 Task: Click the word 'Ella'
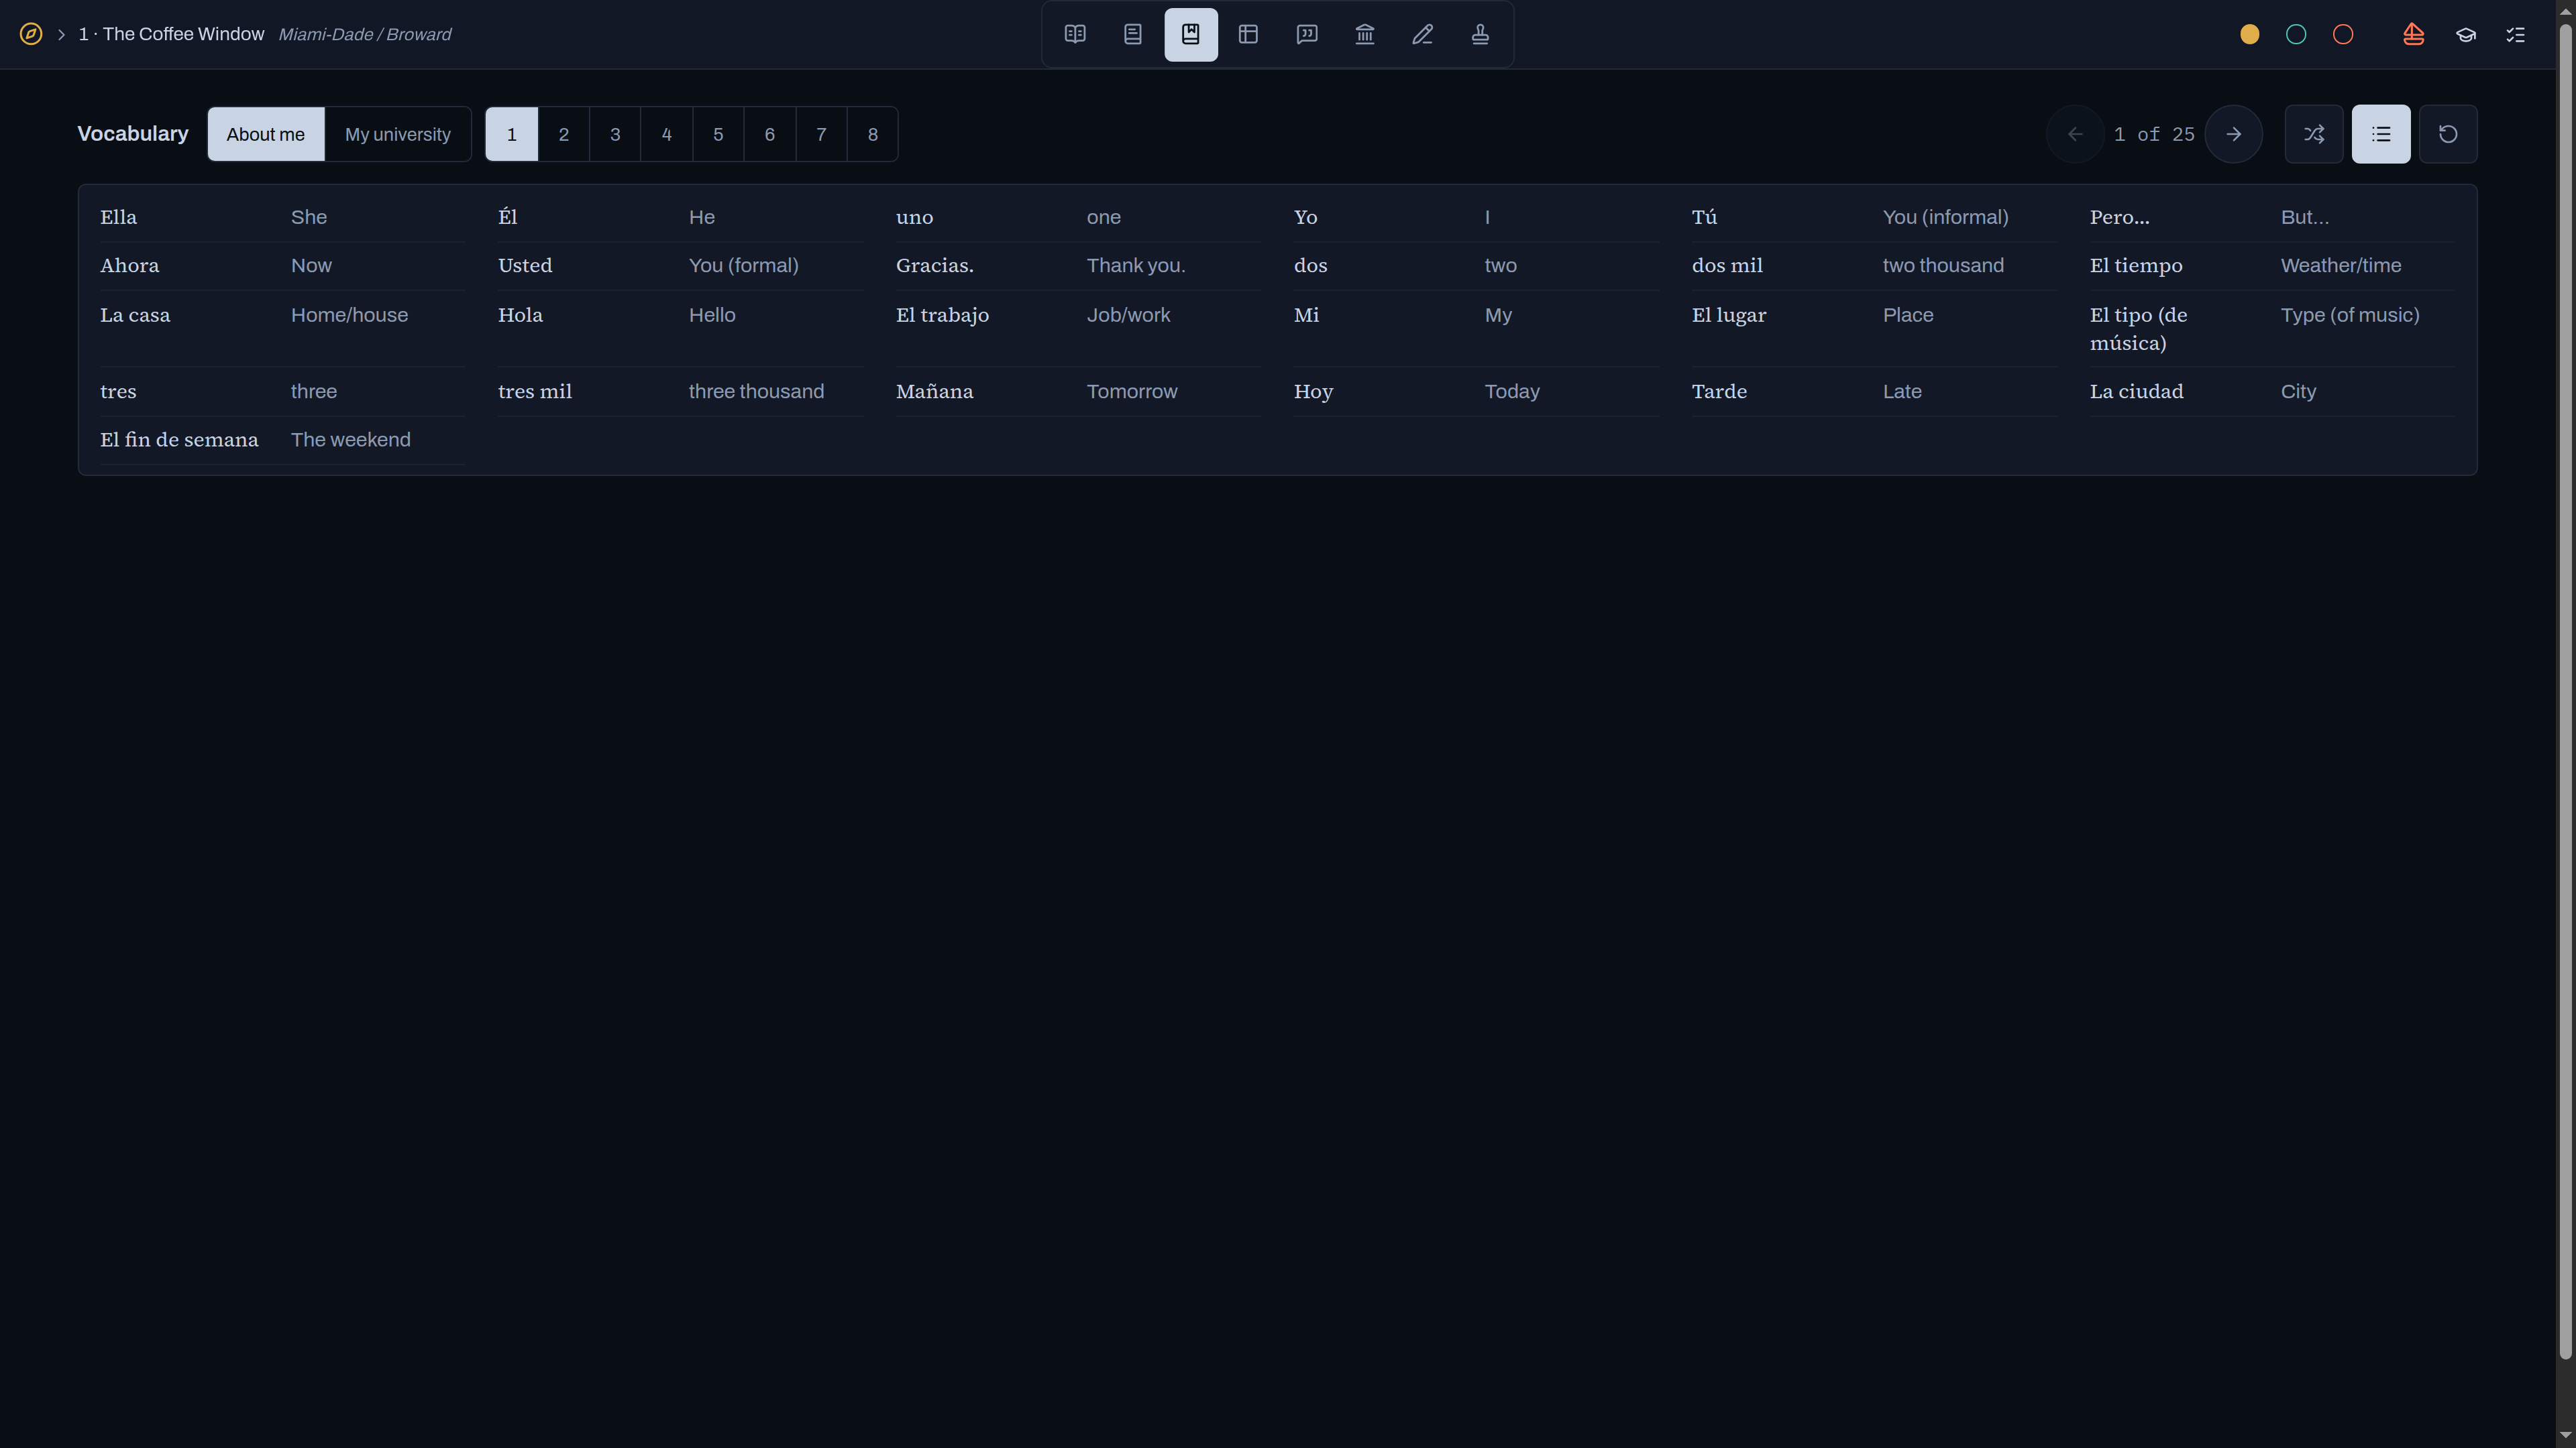pyautogui.click(x=119, y=217)
